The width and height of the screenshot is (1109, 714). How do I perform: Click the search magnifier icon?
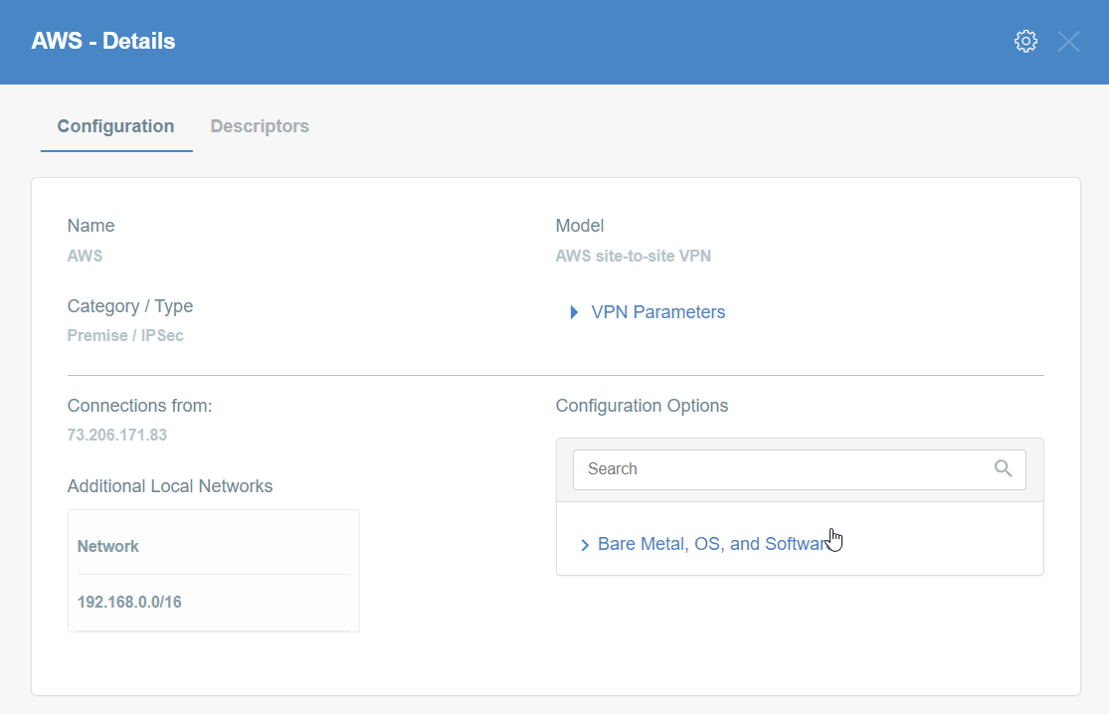[x=1003, y=468]
